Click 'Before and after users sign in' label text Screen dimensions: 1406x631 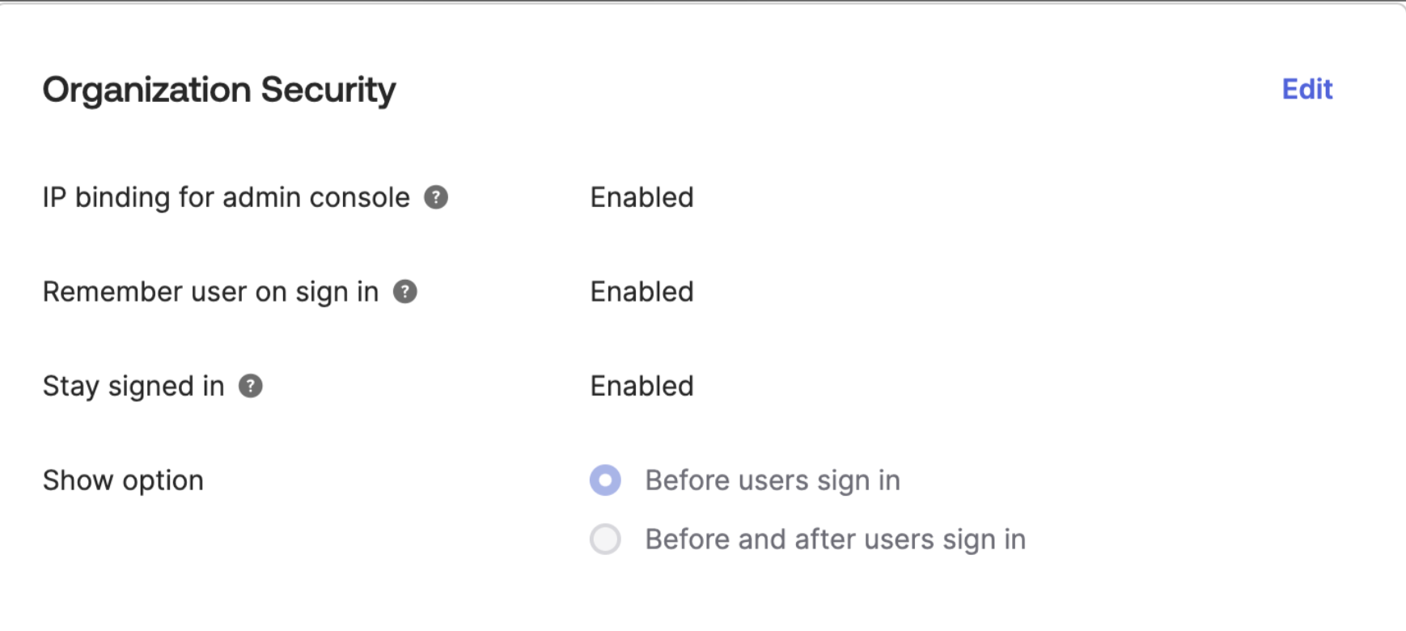tap(835, 540)
